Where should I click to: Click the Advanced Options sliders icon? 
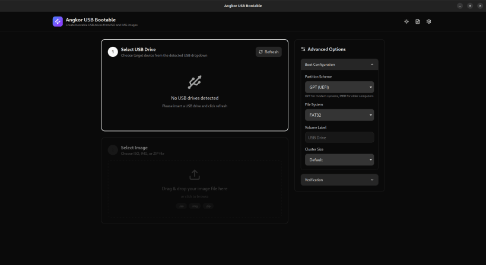click(x=303, y=49)
